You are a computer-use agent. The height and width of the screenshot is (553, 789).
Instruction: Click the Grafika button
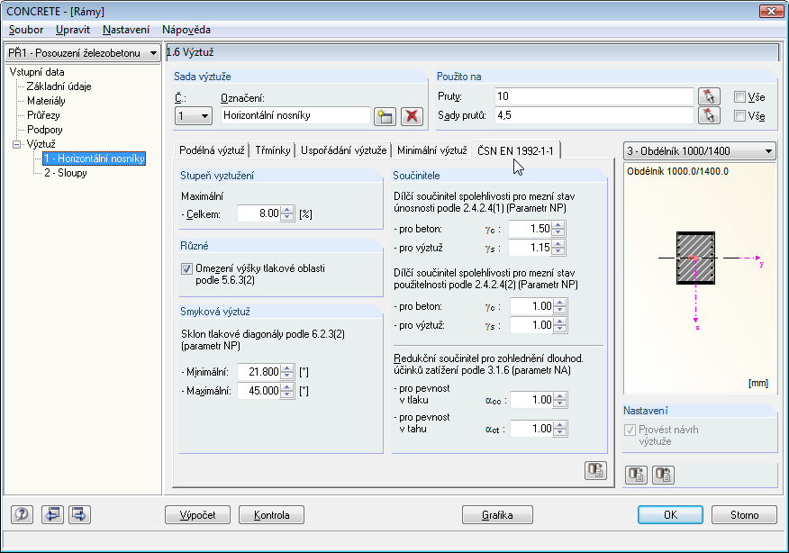point(497,515)
